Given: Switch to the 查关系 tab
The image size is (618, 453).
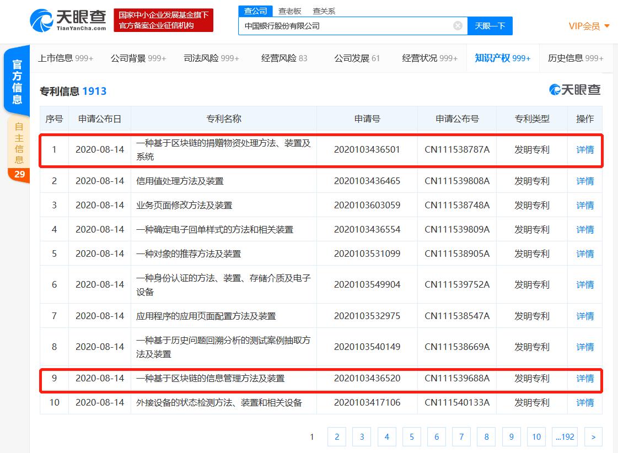Looking at the screenshot, I should click(x=324, y=10).
